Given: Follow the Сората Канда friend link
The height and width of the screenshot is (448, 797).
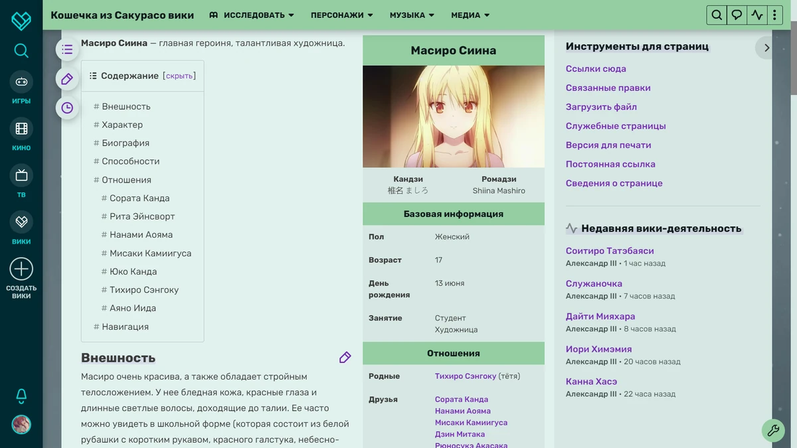Looking at the screenshot, I should click(462, 399).
